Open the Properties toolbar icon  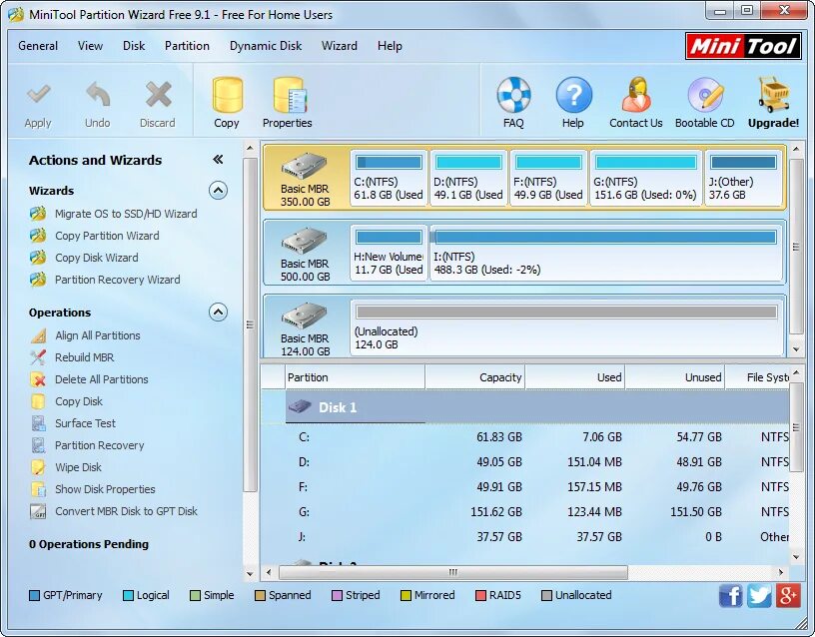[x=290, y=95]
